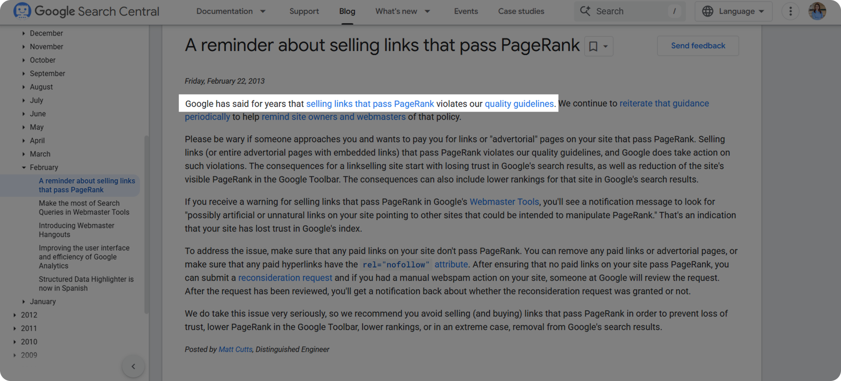Click the Send feedback button

click(698, 46)
